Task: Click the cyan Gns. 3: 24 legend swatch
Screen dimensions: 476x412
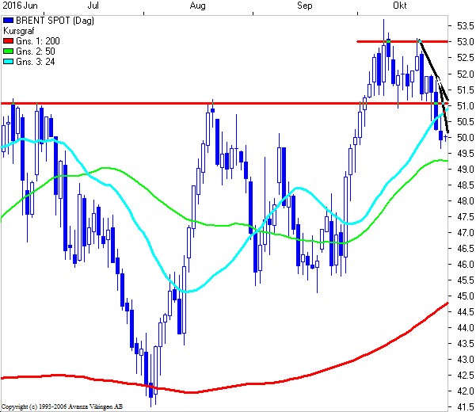Action: (8, 62)
